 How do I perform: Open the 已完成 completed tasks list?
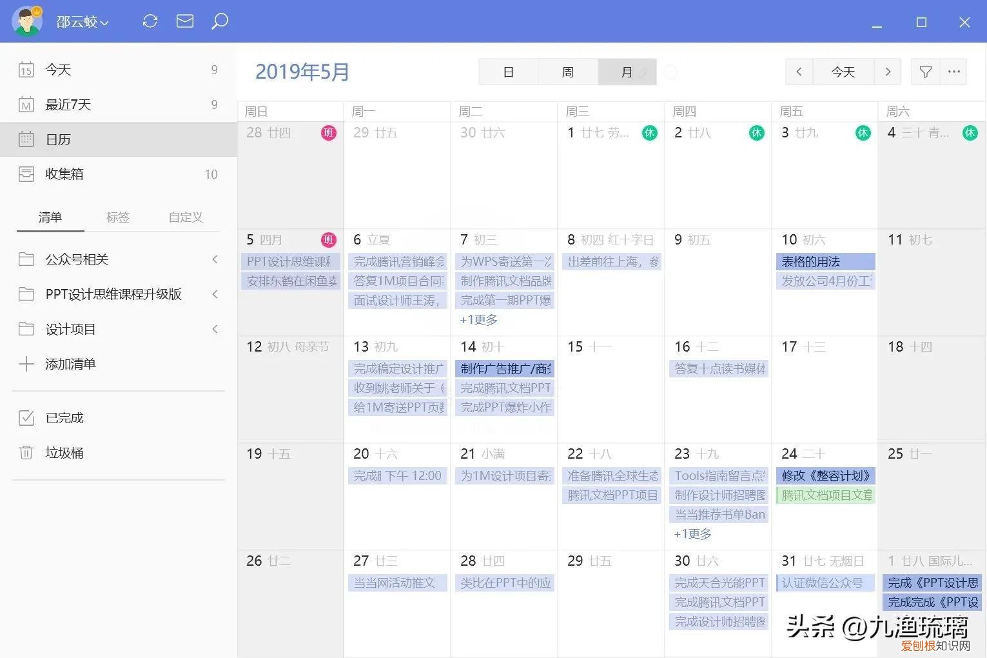pyautogui.click(x=64, y=417)
